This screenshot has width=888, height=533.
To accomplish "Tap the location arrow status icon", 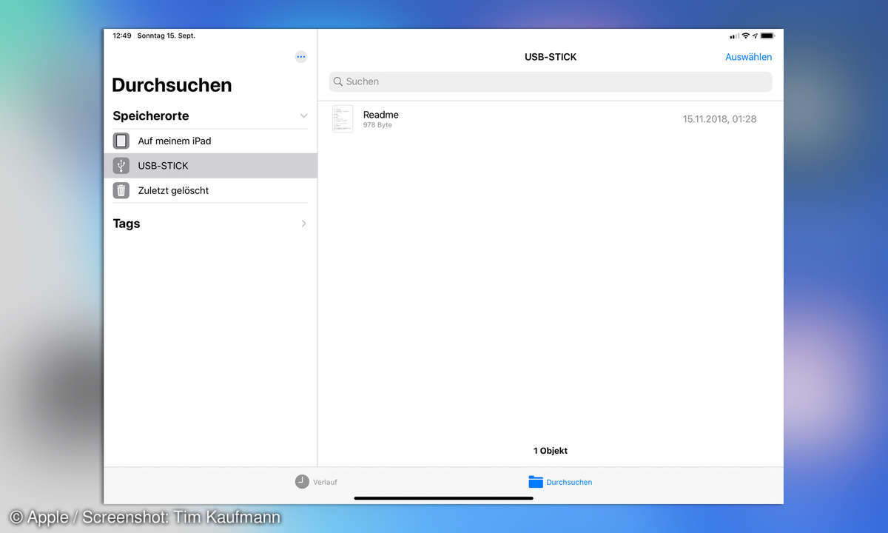I will pos(755,36).
